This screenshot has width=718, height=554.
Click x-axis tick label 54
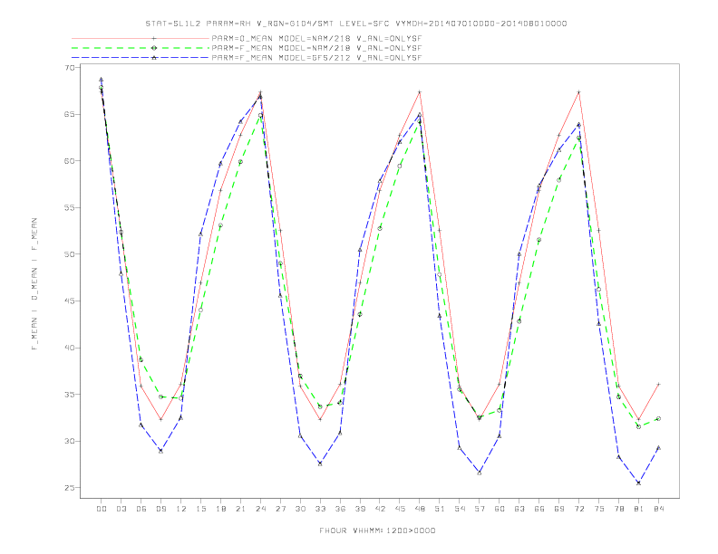tap(460, 509)
